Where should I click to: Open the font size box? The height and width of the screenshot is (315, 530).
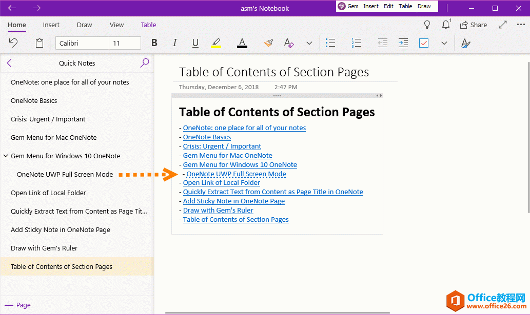coord(125,43)
